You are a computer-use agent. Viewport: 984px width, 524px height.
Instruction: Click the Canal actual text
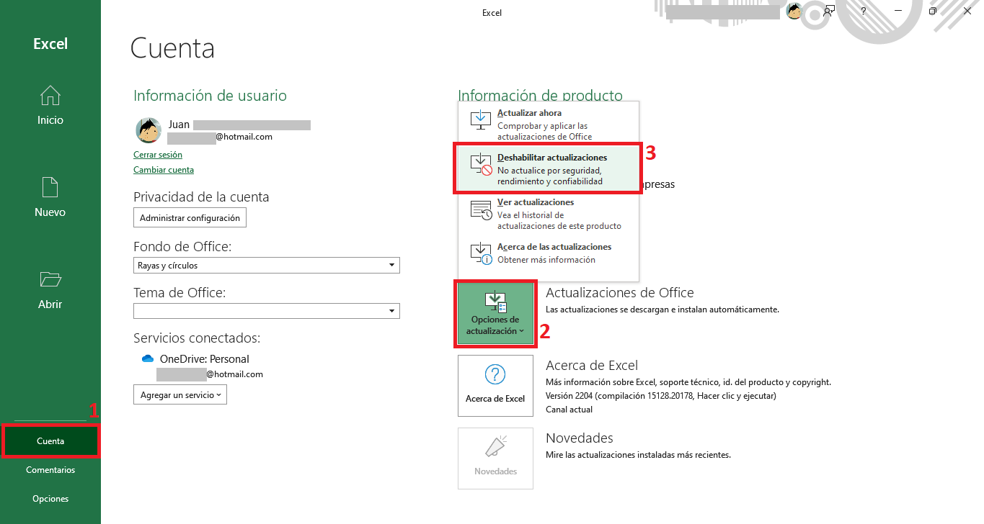pyautogui.click(x=569, y=410)
